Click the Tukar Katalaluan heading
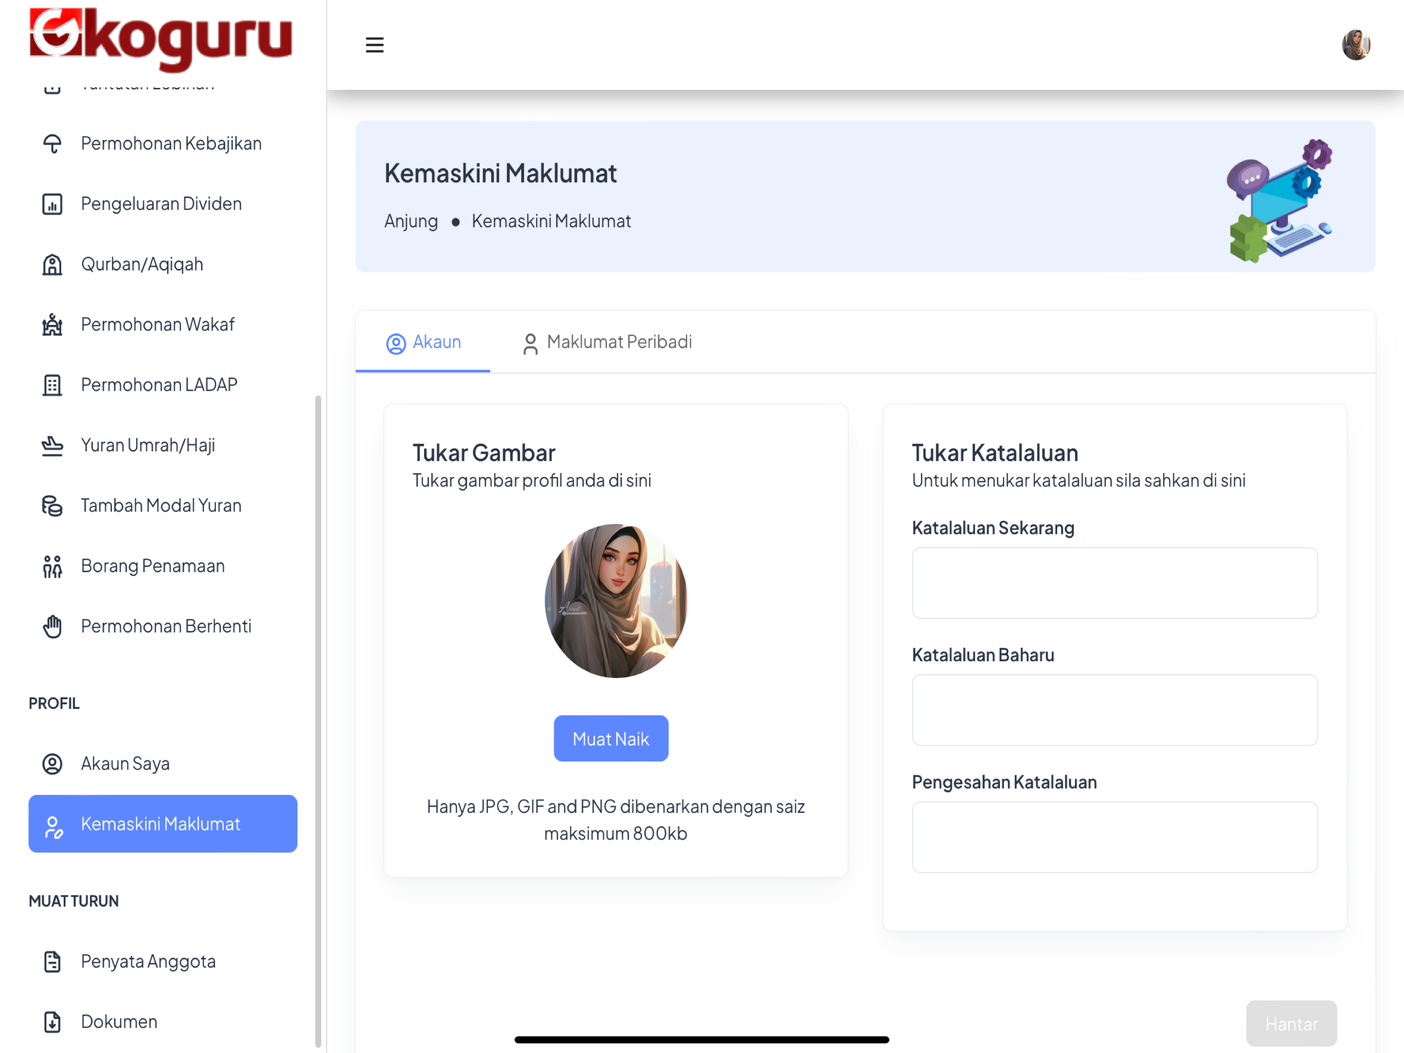 pyautogui.click(x=994, y=453)
